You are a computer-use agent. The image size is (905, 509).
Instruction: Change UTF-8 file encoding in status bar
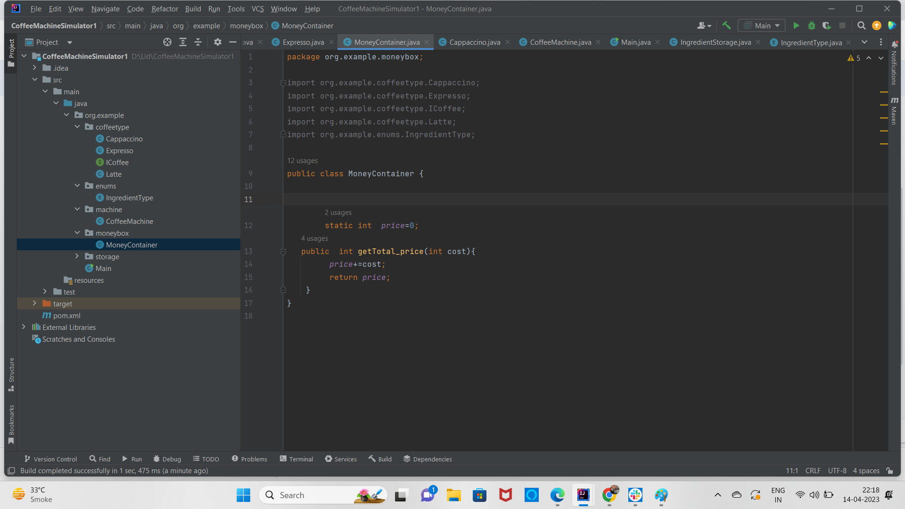837,470
